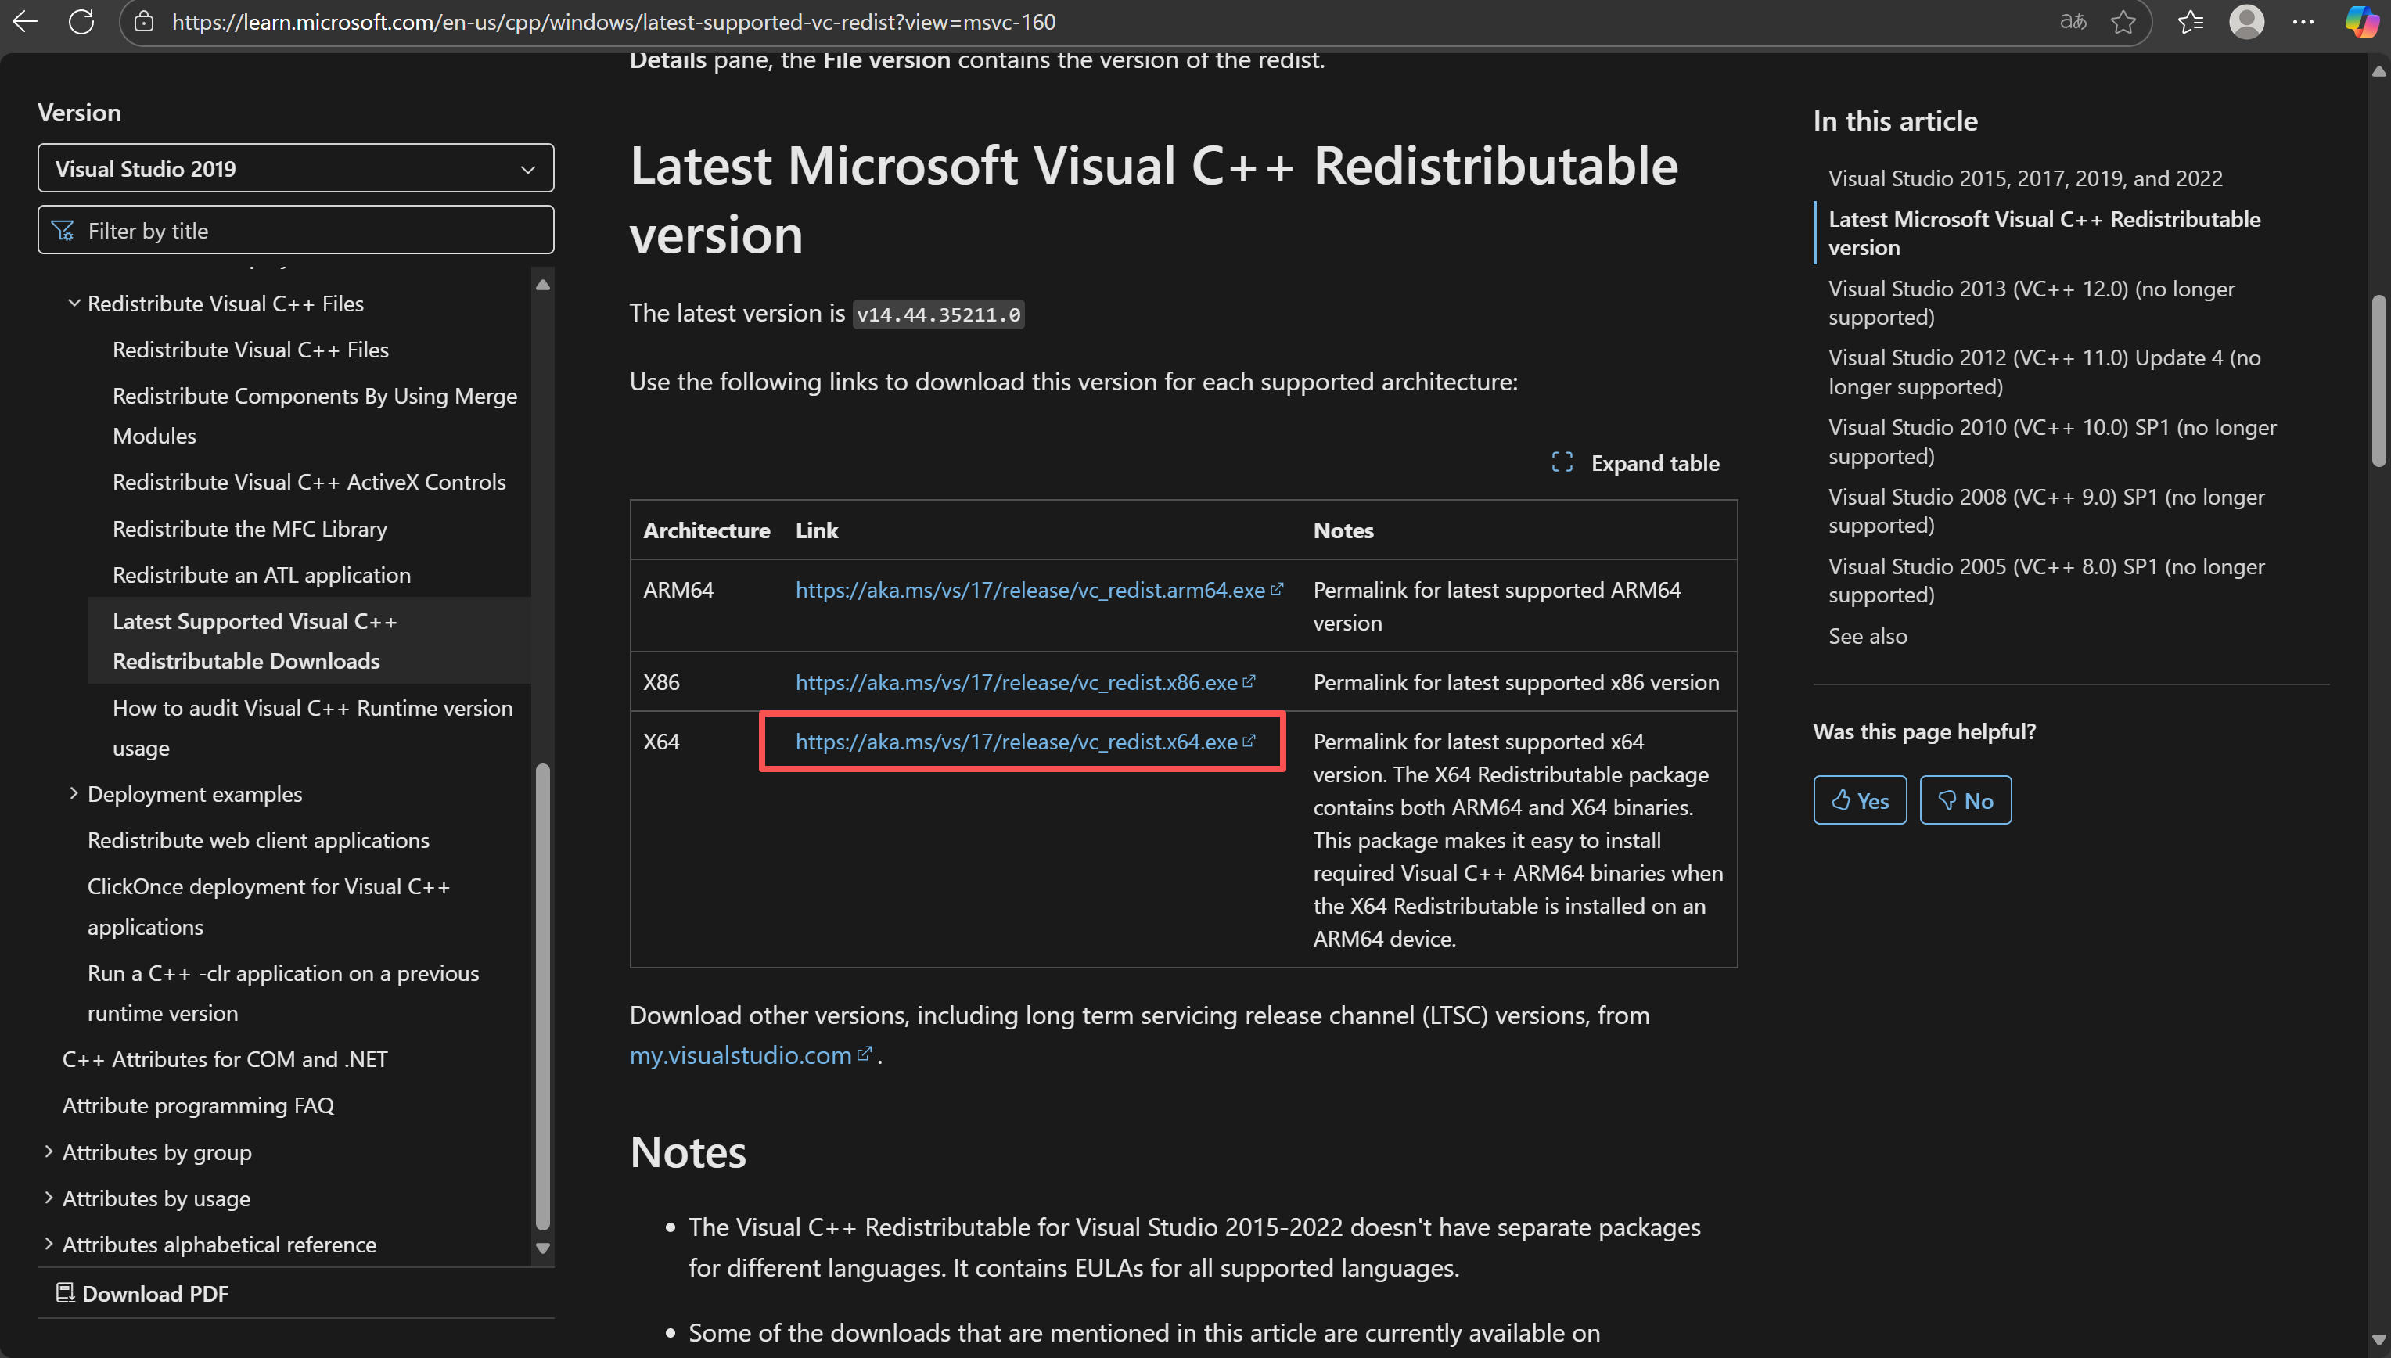Open Redistribute Visual C++ ActiveX Controls
2391x1358 pixels.
(x=309, y=482)
